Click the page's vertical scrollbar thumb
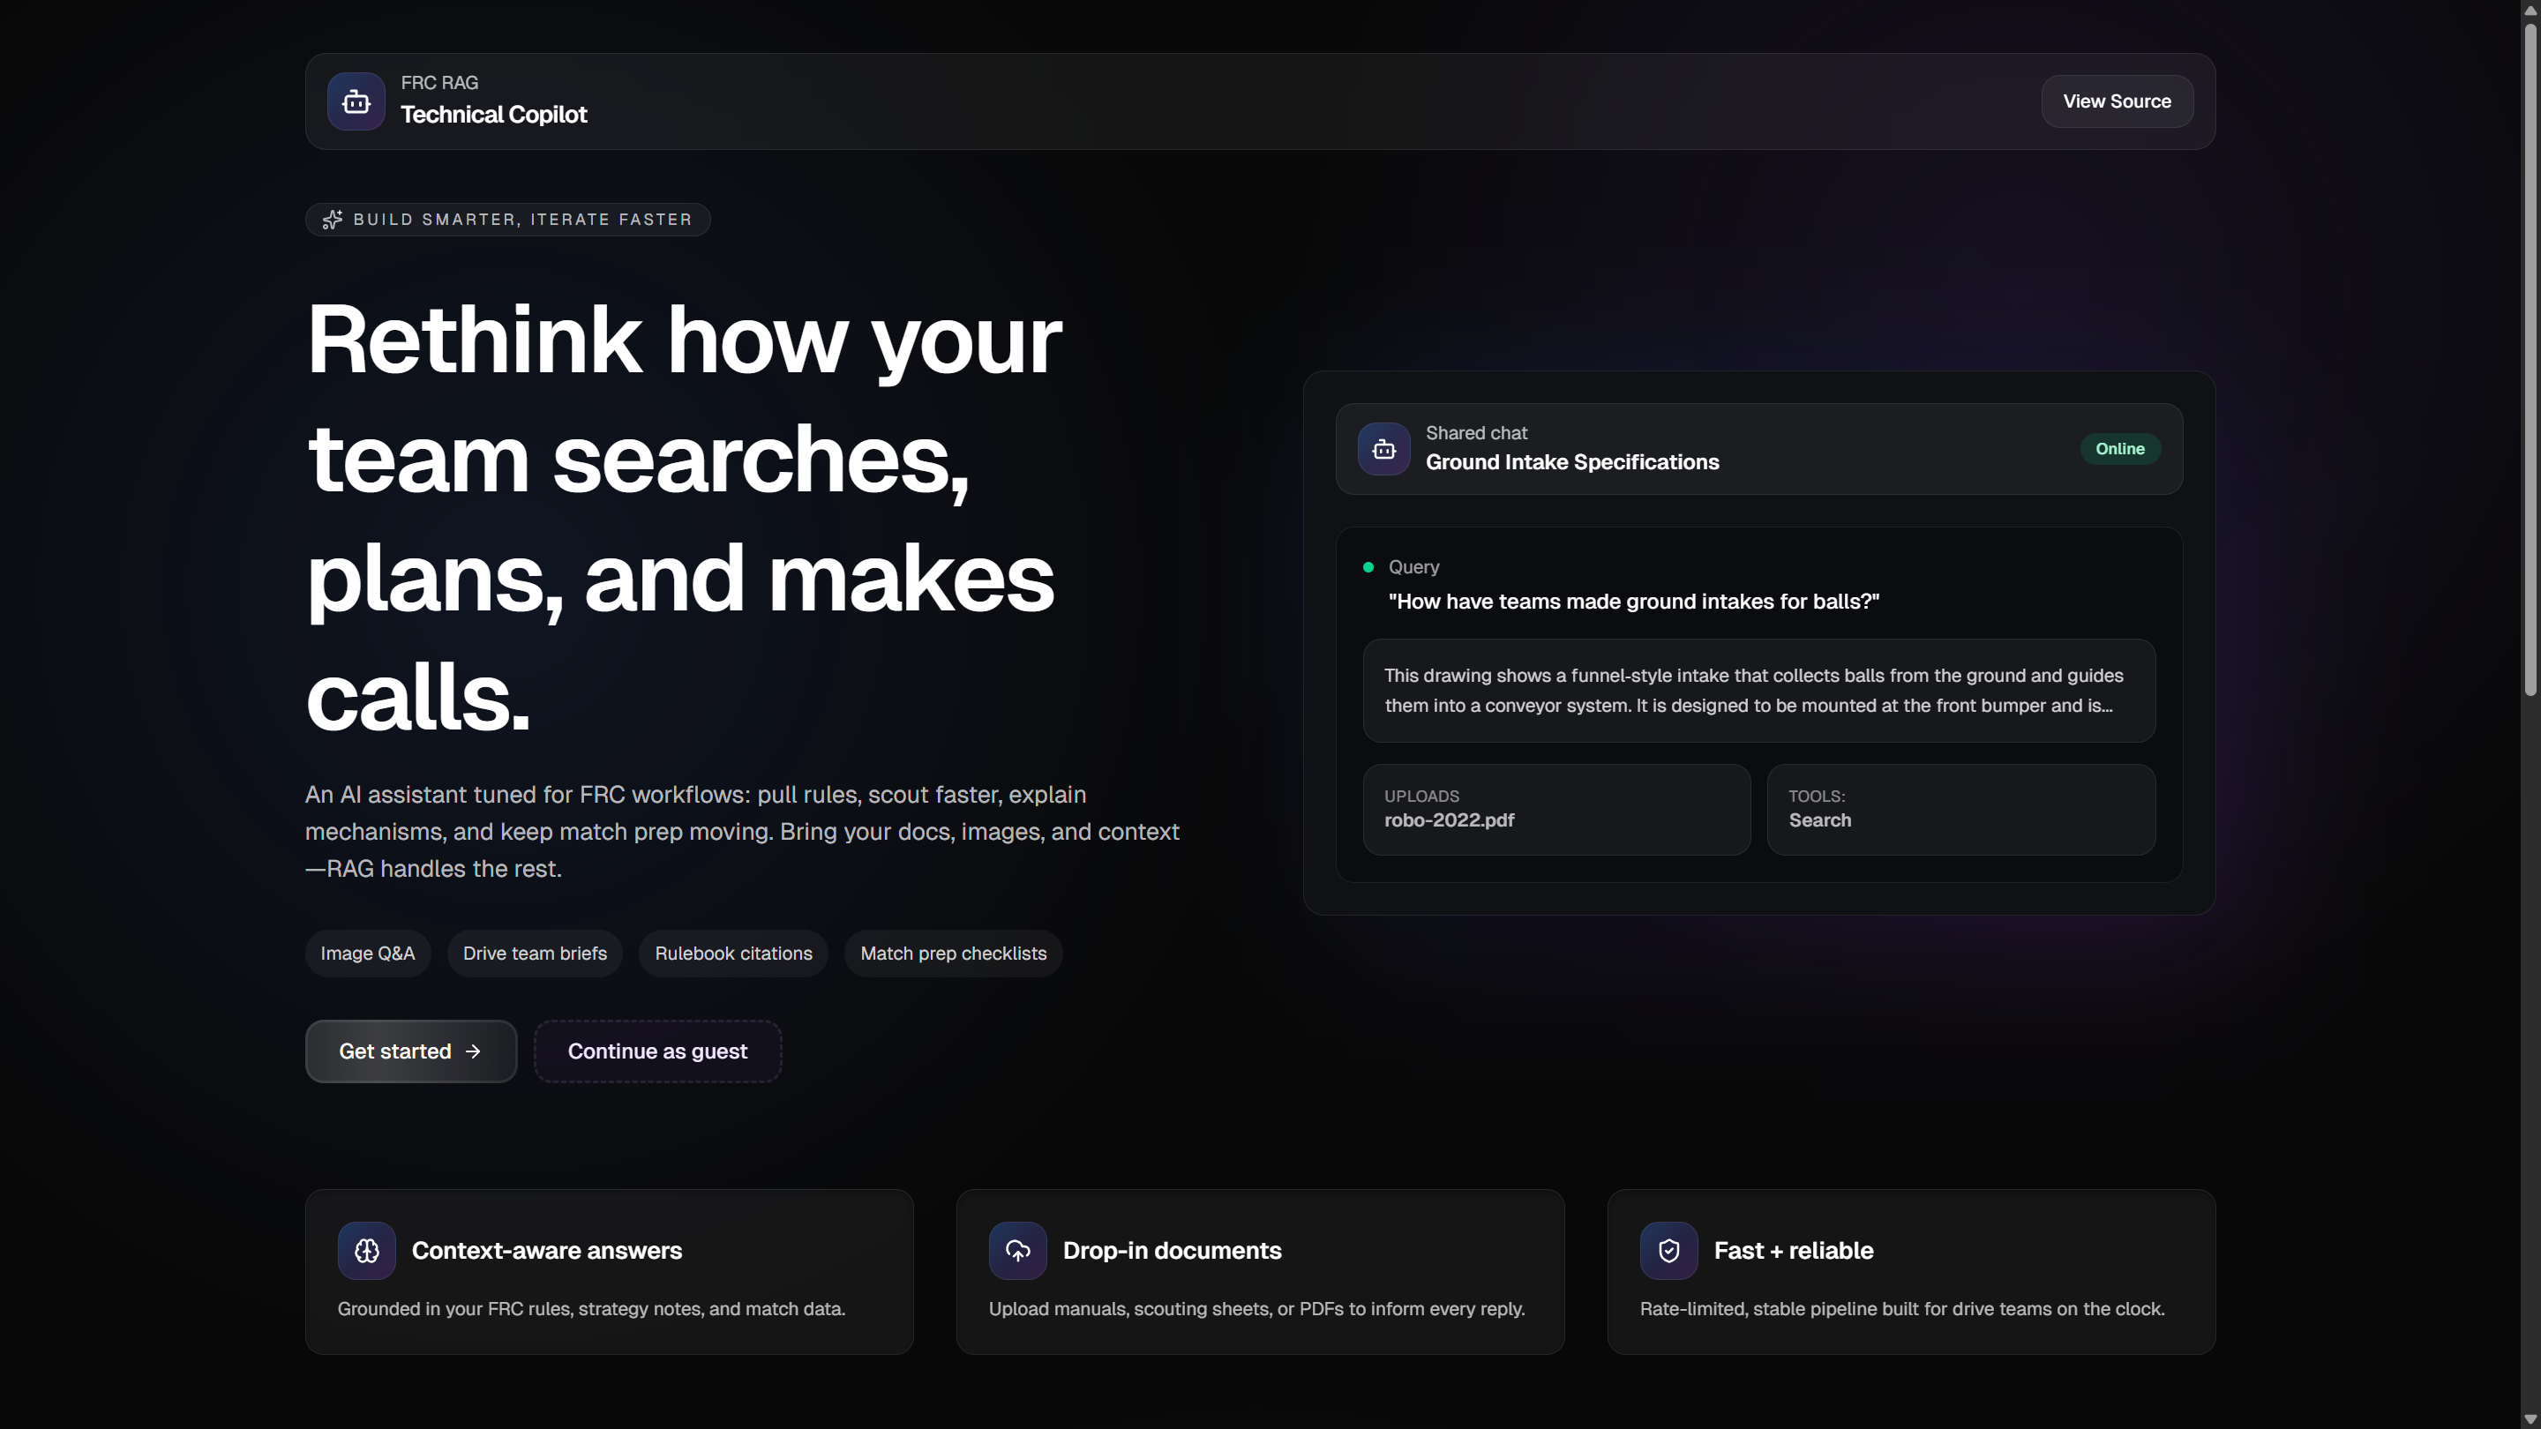2541x1429 pixels. coord(2530,360)
